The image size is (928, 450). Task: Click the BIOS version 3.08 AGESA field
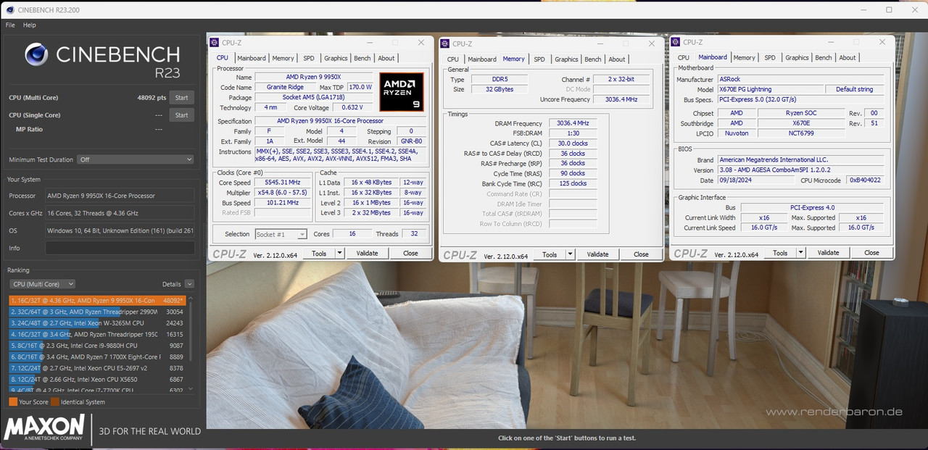click(800, 170)
